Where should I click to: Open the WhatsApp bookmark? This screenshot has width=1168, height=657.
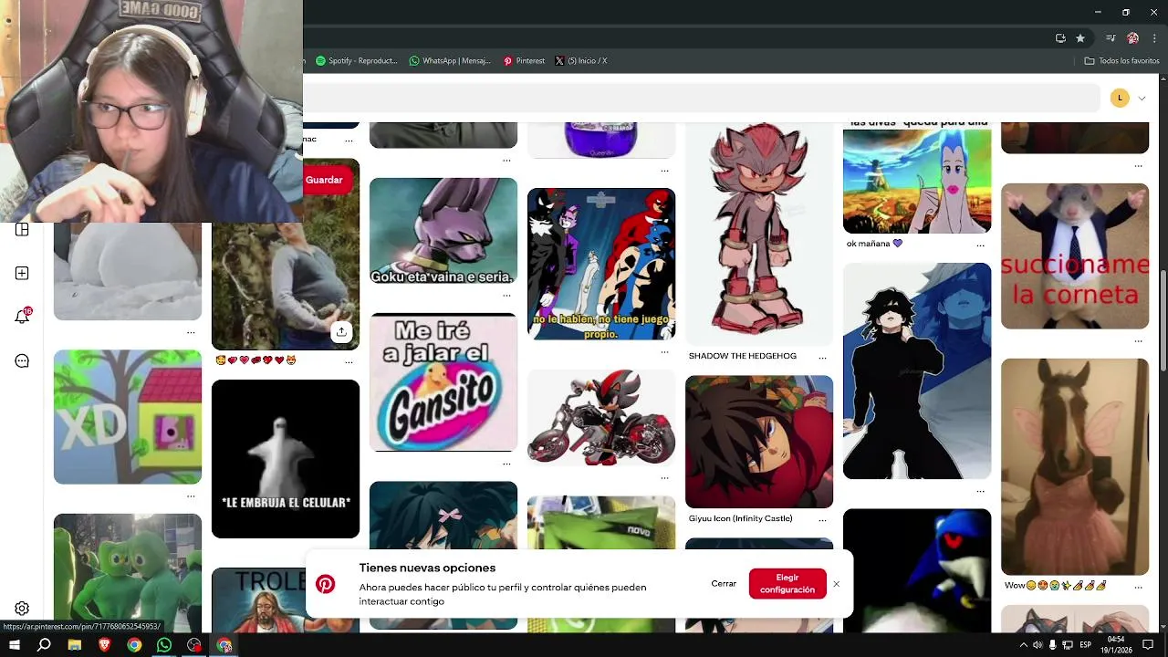pos(450,61)
